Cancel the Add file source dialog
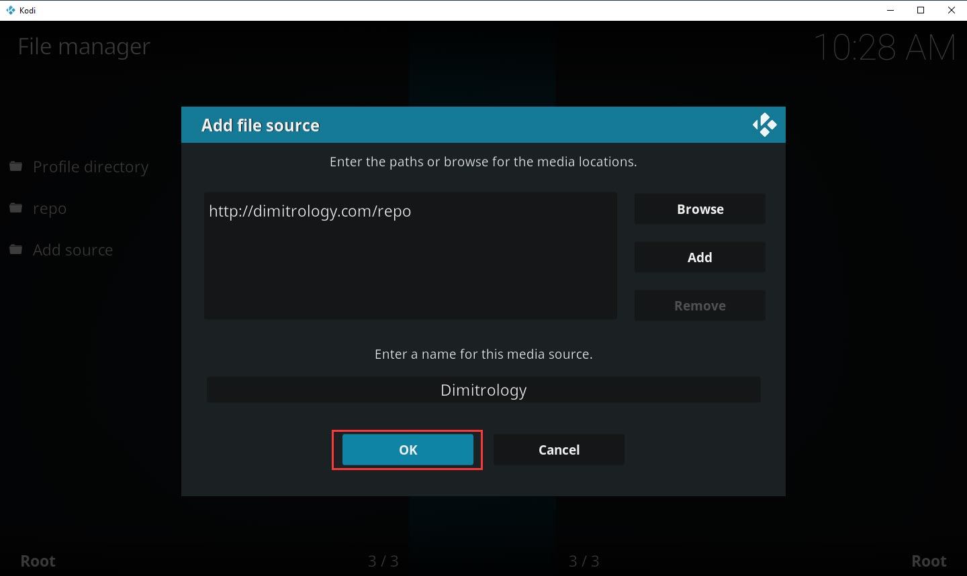 [559, 449]
